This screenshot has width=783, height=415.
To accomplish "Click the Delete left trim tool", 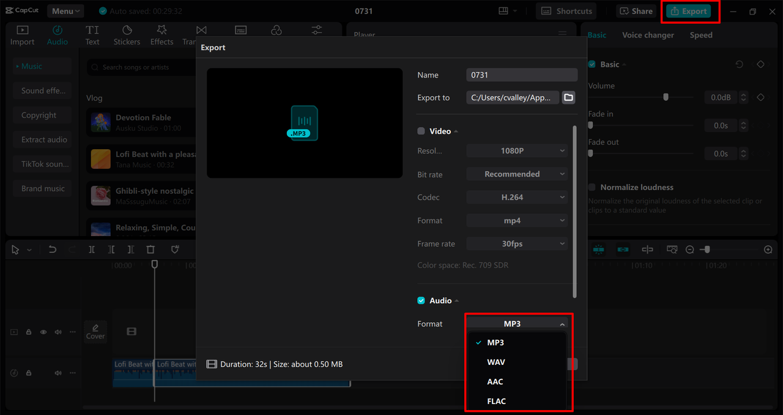I will [111, 249].
